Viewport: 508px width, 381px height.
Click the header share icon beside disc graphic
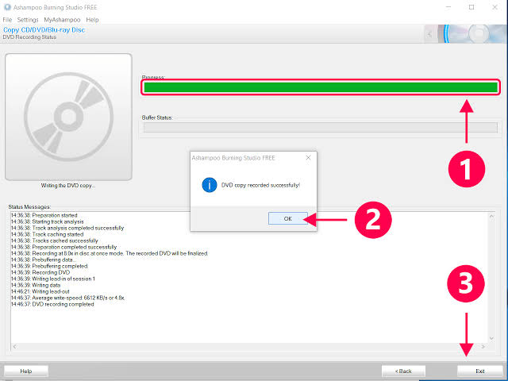(x=429, y=34)
